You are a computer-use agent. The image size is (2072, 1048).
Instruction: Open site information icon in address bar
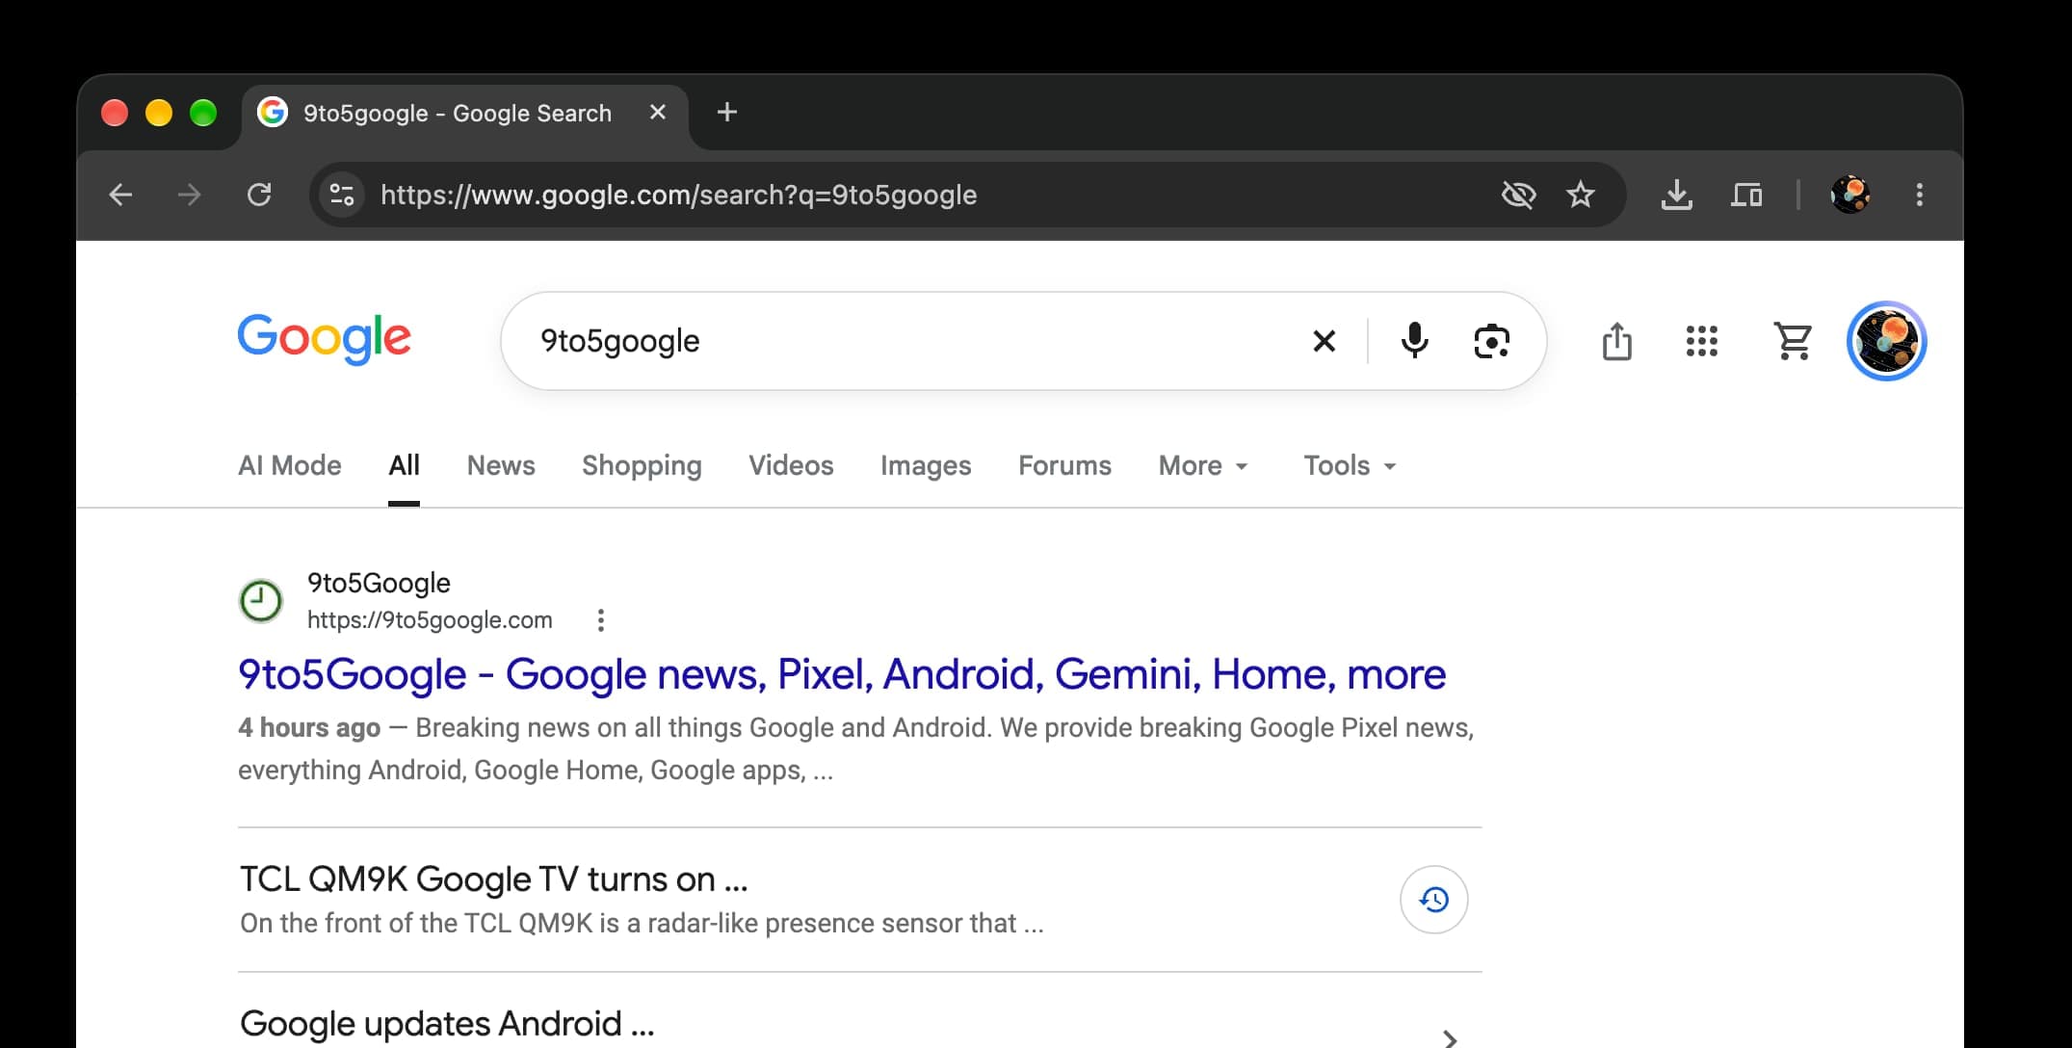pos(342,196)
